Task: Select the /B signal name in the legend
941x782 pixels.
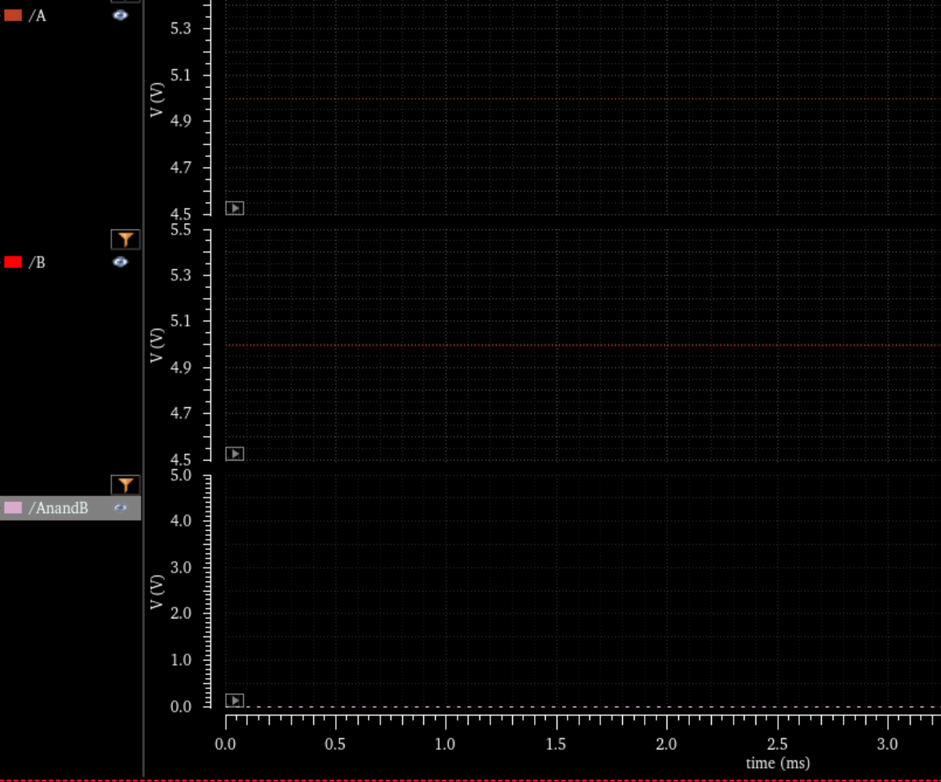Action: tap(37, 263)
